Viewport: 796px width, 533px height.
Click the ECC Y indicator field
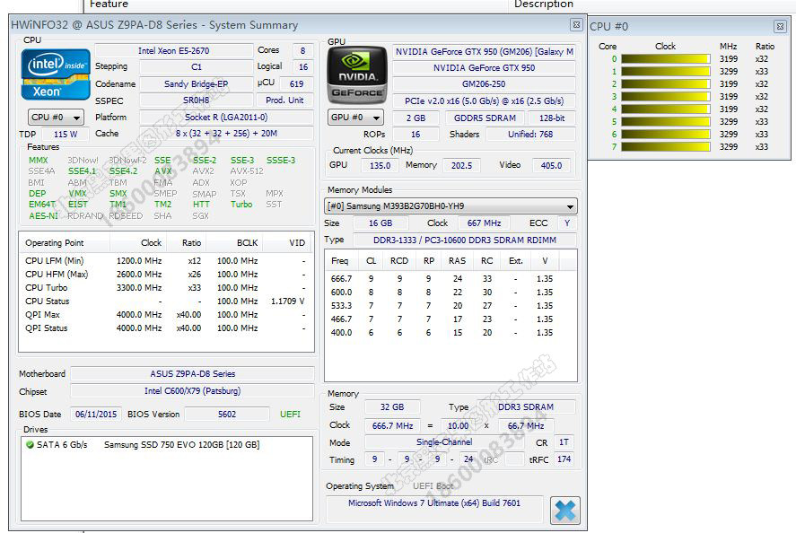566,223
